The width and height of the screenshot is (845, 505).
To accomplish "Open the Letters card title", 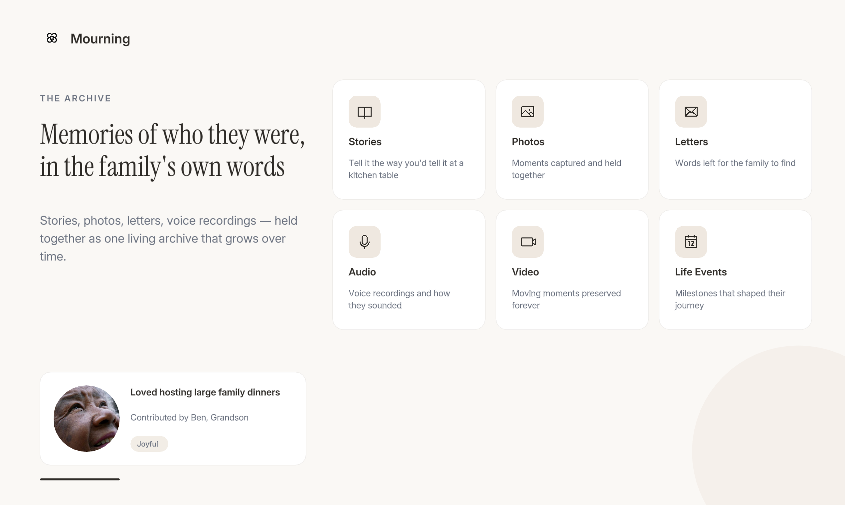I will tap(691, 142).
